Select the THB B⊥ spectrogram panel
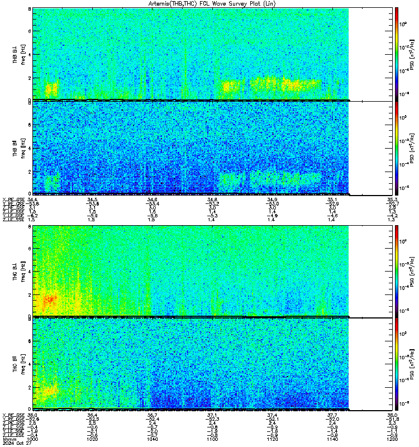Screen dimensions: 419x447 click(x=213, y=54)
